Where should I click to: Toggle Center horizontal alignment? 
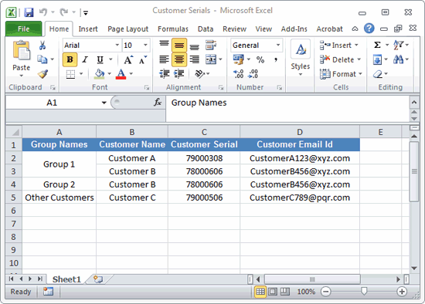pos(179,59)
